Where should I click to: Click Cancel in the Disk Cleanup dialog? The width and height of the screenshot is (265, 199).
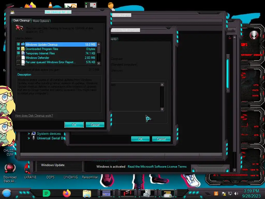[x=95, y=125]
